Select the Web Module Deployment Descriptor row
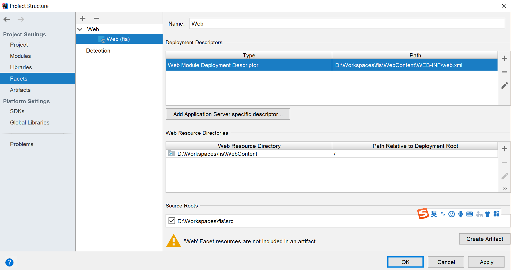 [332, 65]
